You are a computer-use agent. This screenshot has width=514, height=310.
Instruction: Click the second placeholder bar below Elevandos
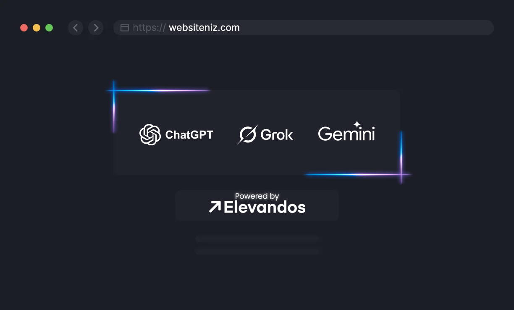pos(258,251)
